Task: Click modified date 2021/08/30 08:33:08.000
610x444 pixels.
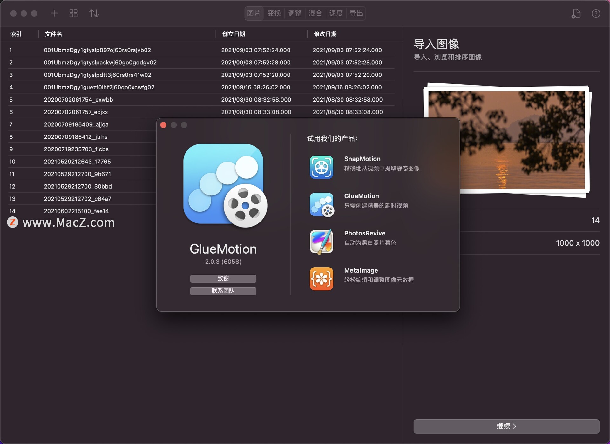Action: 348,112
